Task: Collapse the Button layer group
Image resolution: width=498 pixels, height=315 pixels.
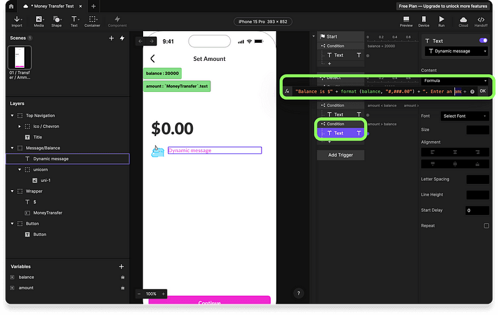Action: pos(12,224)
